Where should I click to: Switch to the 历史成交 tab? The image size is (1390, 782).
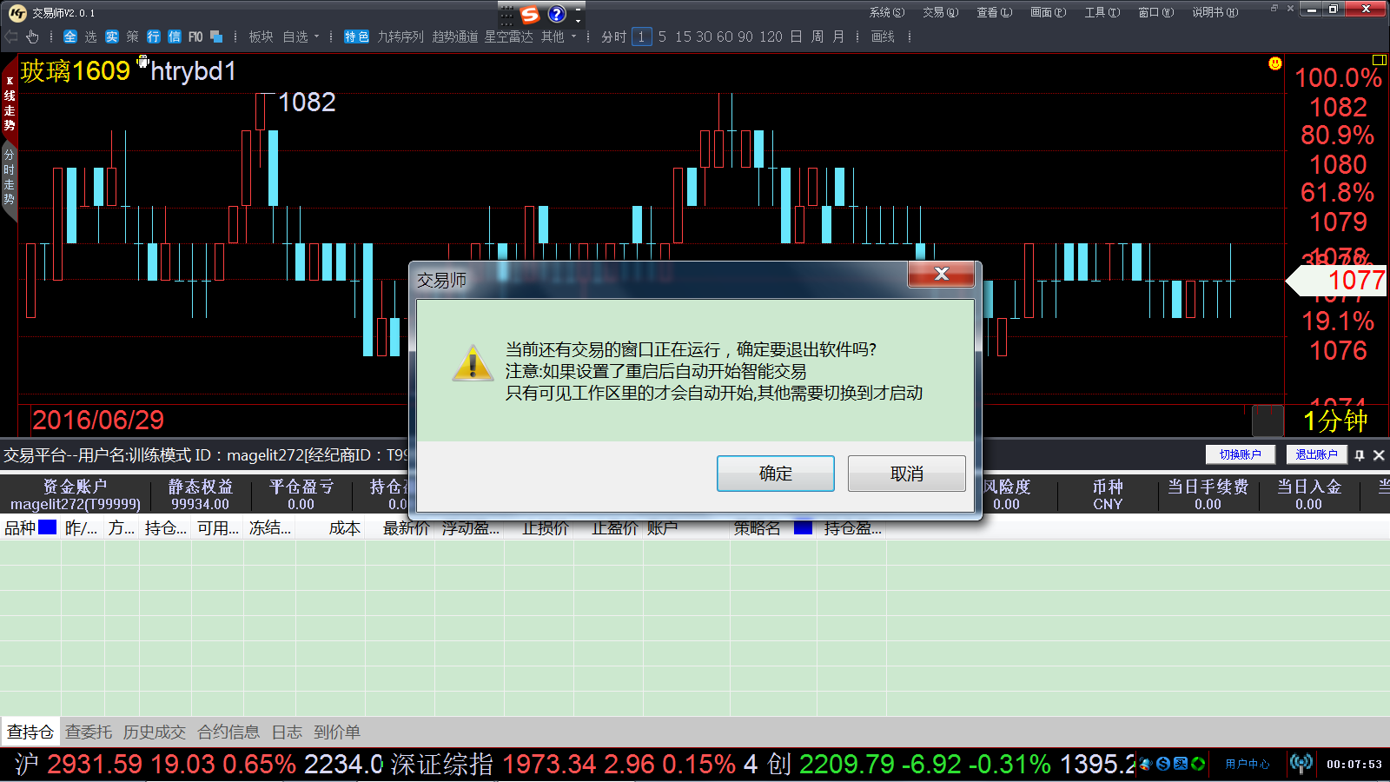155,732
